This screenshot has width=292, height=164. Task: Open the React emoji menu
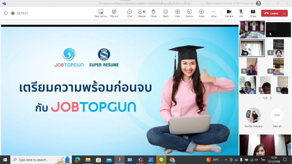[x=165, y=13]
